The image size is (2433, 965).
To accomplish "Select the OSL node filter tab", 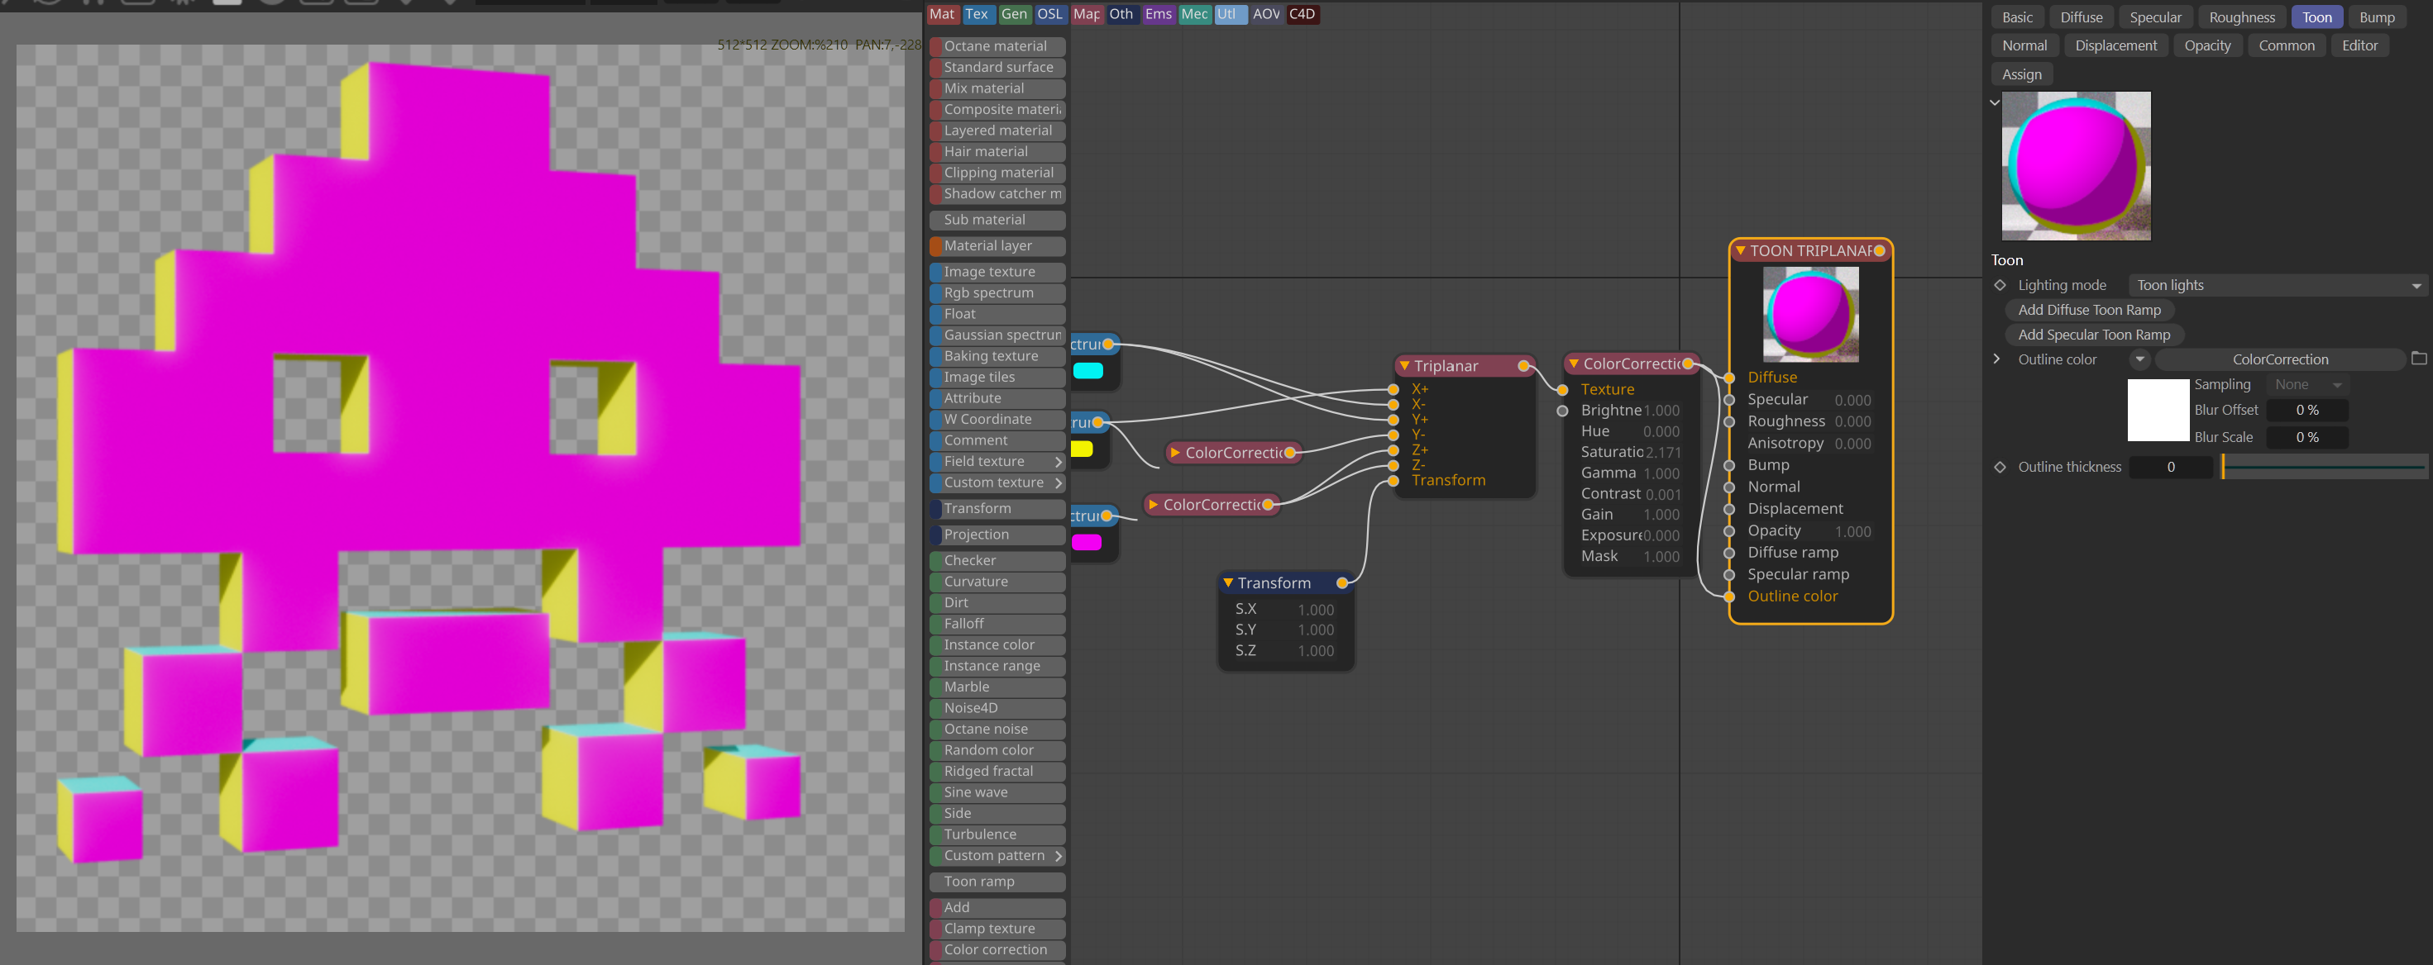I will (x=1049, y=14).
